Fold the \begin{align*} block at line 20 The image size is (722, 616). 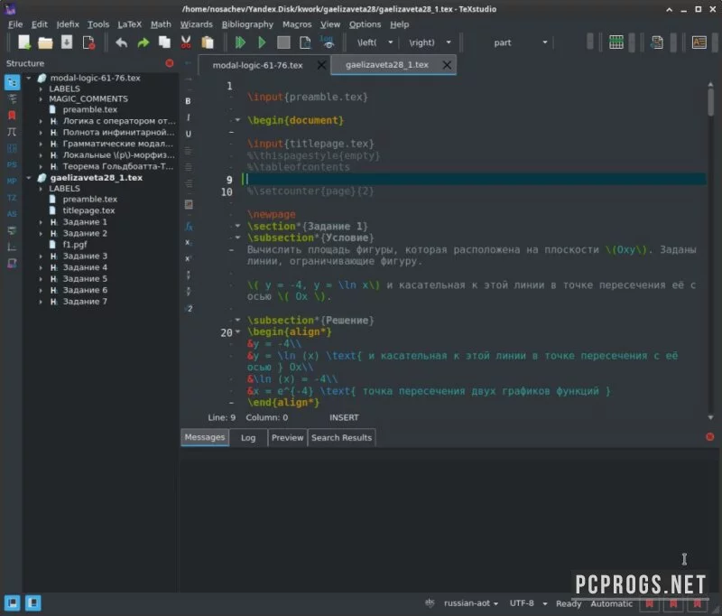[x=237, y=331]
